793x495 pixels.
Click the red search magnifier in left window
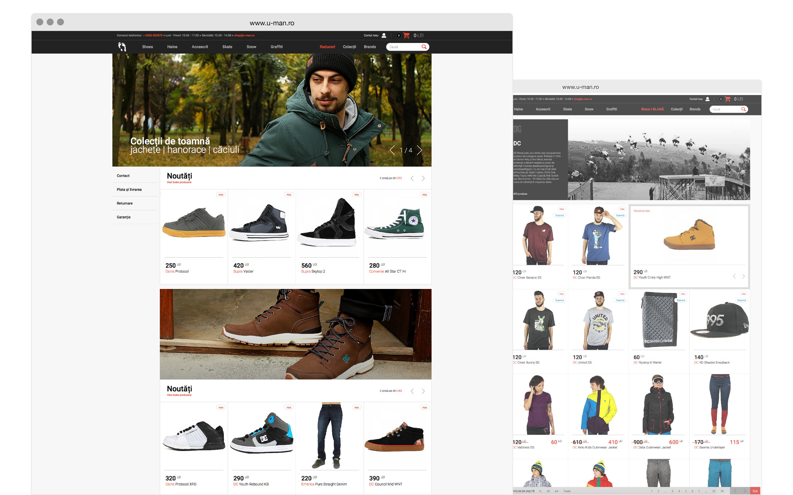point(424,47)
